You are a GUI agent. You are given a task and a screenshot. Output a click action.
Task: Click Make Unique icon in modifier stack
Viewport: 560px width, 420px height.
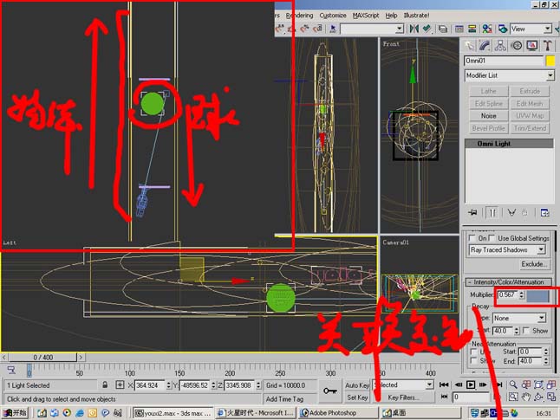pos(511,213)
